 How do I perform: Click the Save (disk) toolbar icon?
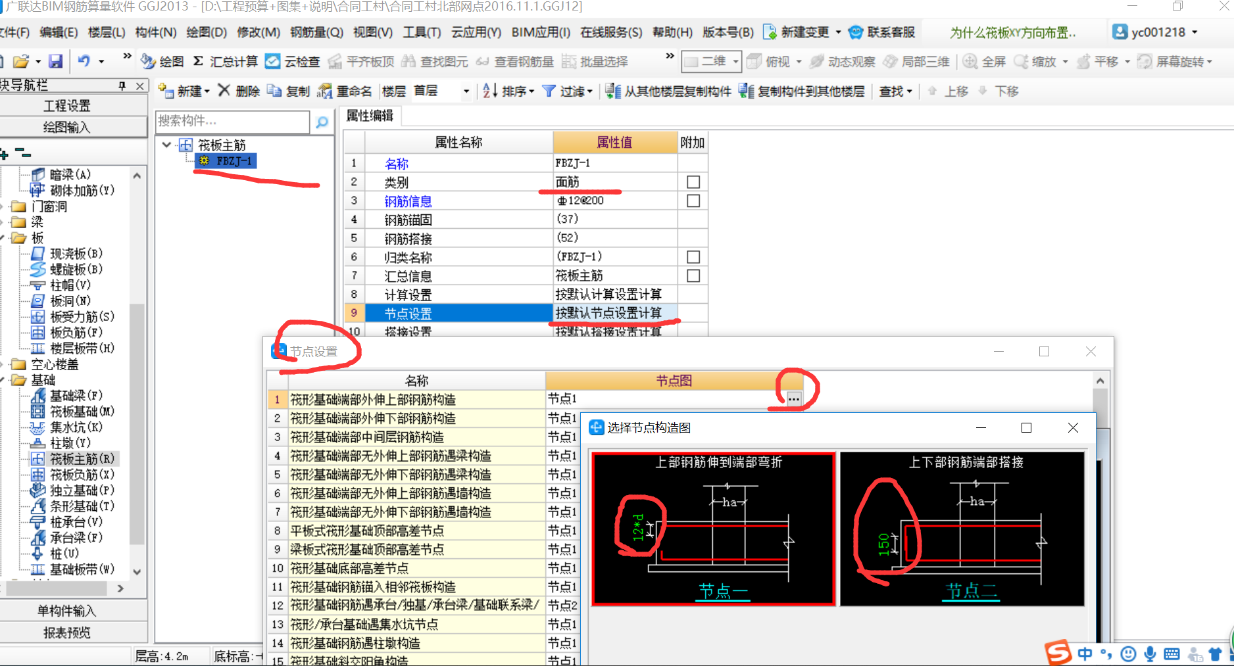[x=56, y=61]
